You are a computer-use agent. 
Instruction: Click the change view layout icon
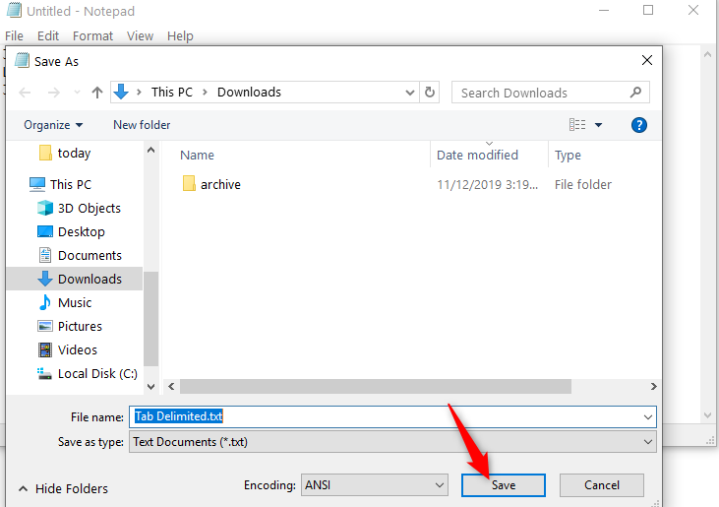click(577, 125)
